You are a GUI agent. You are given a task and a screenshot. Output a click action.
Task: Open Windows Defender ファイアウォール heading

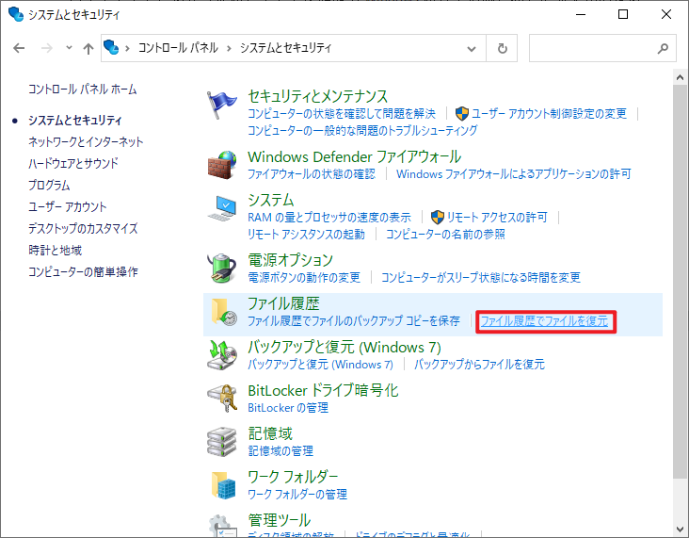tap(354, 156)
